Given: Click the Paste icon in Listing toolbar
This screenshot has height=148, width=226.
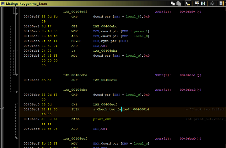Looking at the screenshot, I should pos(179,3).
